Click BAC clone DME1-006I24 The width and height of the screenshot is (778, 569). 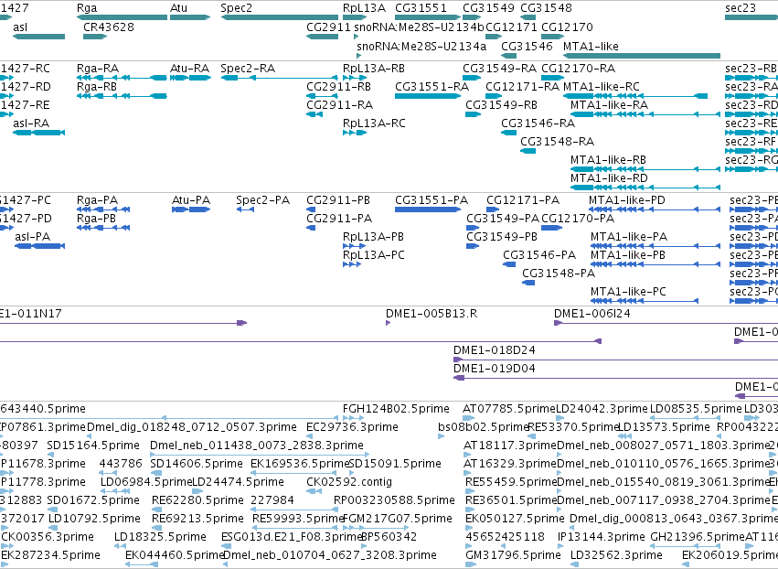pyautogui.click(x=666, y=323)
